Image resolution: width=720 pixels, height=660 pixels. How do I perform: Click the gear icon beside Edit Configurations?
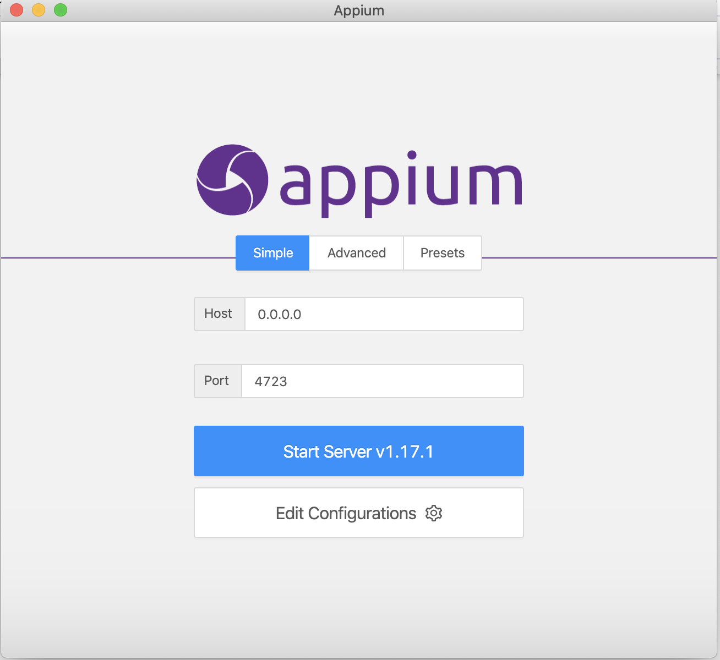point(434,513)
